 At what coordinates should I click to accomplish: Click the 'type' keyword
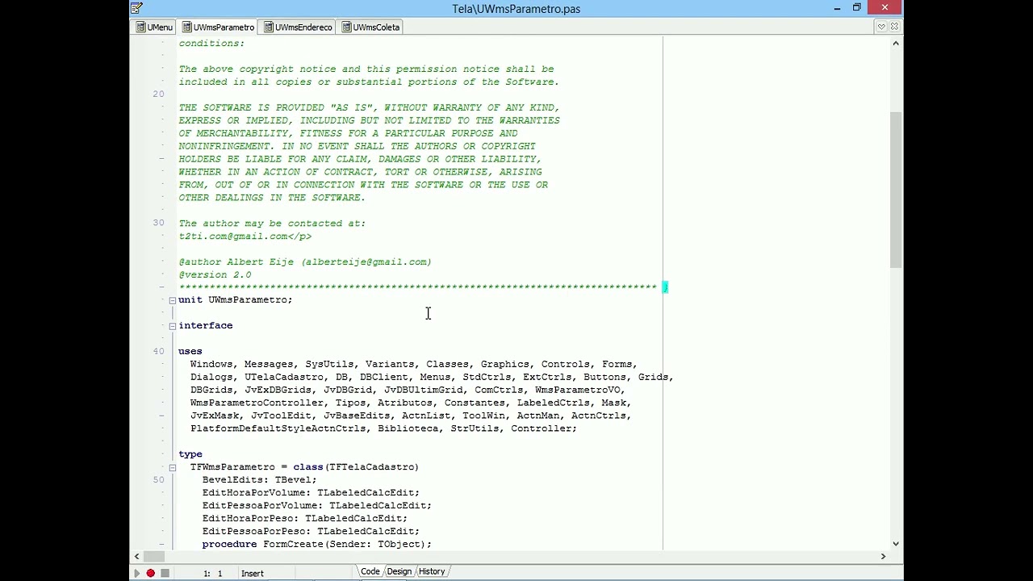click(x=190, y=454)
